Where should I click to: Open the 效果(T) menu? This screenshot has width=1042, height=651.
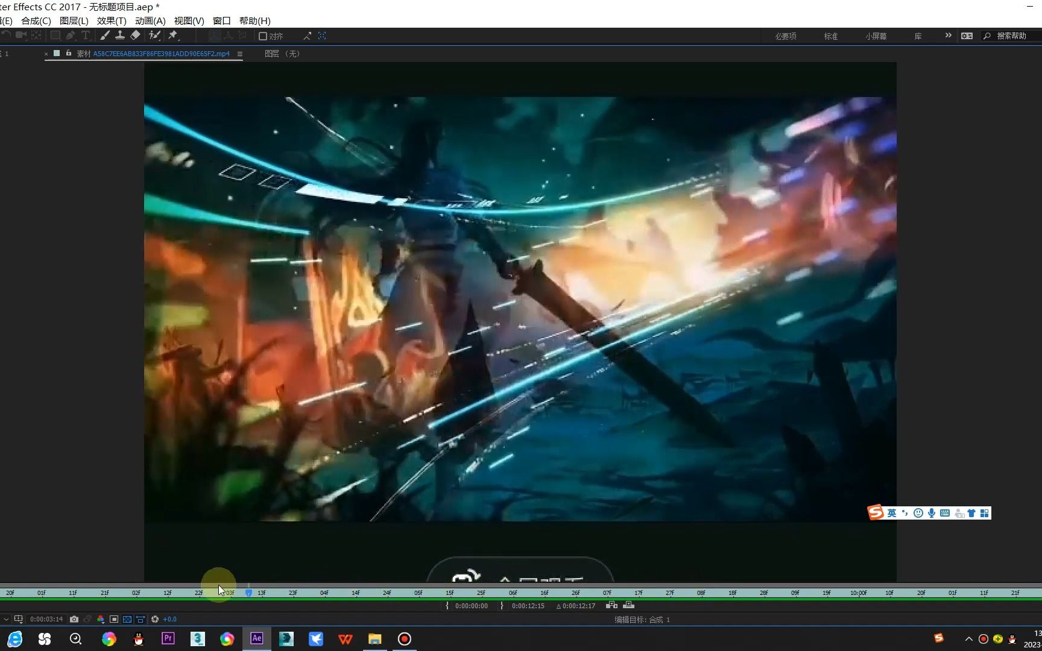point(112,20)
